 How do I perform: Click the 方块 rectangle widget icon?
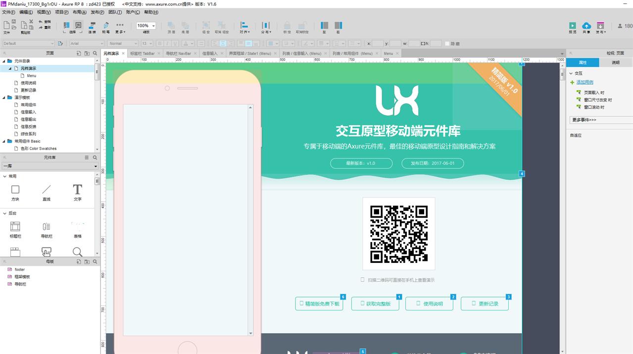coord(15,190)
